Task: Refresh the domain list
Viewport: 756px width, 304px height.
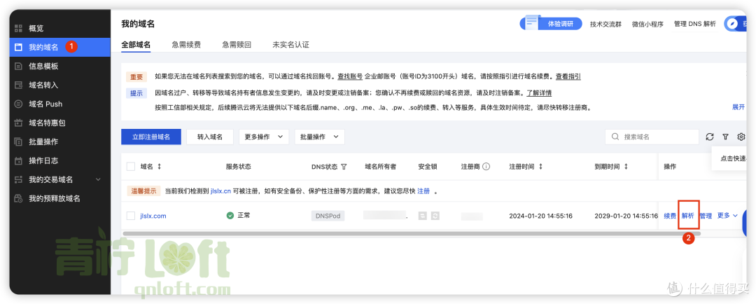Action: coord(710,137)
